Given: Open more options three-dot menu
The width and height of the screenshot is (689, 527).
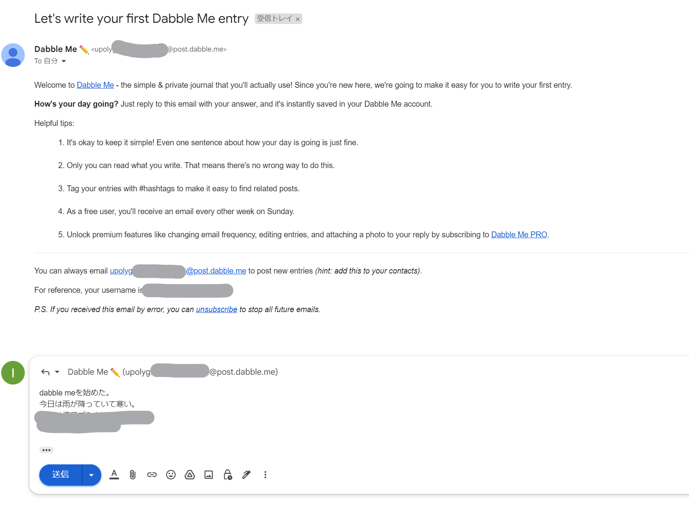Looking at the screenshot, I should 265,475.
